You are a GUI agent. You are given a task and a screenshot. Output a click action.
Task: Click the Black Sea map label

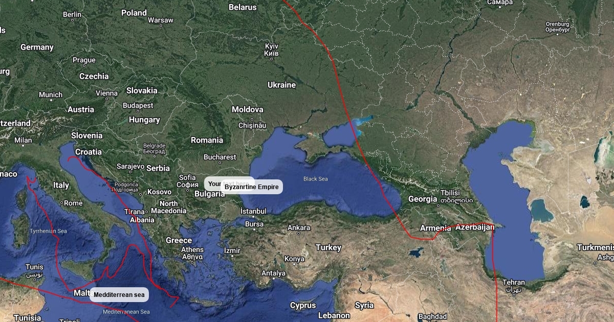[x=316, y=179]
